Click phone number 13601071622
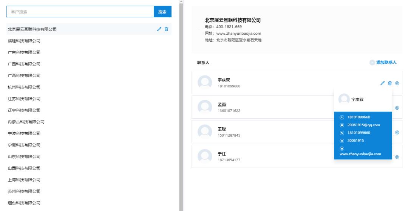 pos(229,111)
